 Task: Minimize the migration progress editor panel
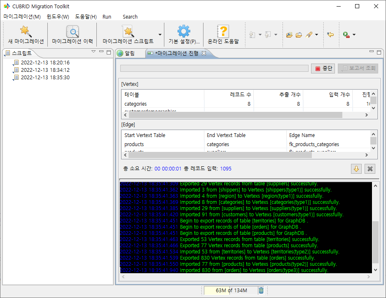[x=372, y=52]
